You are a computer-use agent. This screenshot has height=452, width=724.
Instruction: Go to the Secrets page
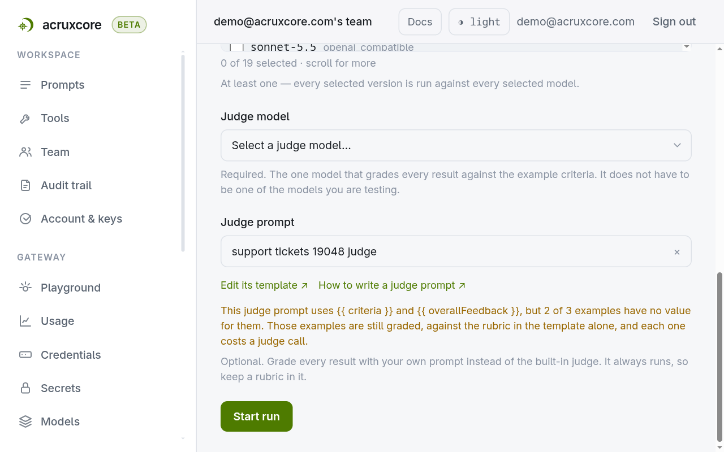click(61, 388)
